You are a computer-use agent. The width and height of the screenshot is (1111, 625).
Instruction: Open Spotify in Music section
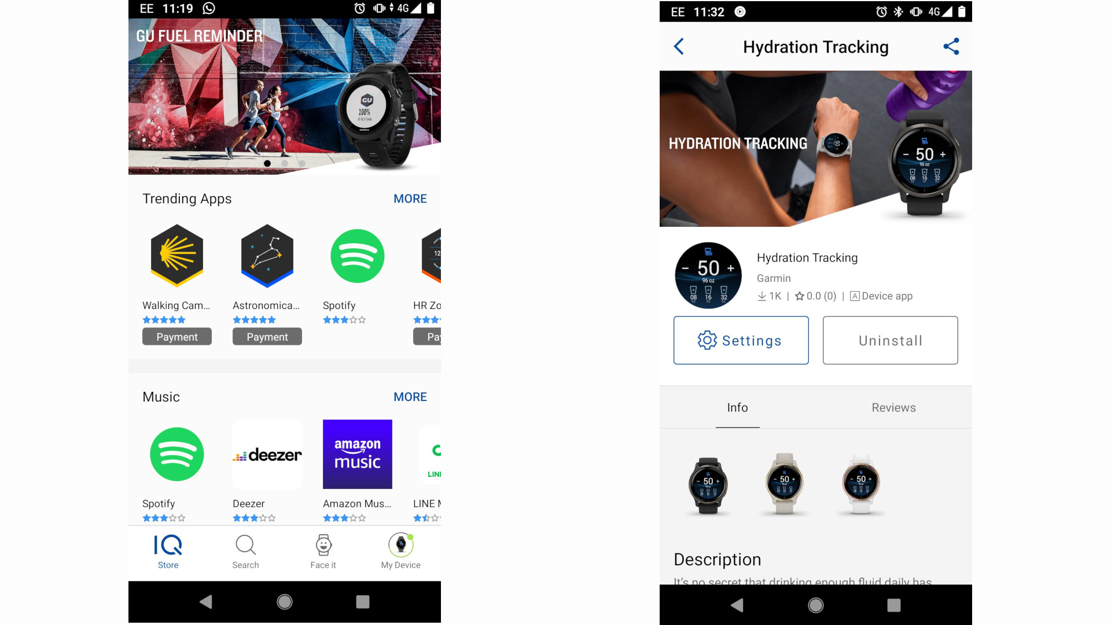(176, 455)
